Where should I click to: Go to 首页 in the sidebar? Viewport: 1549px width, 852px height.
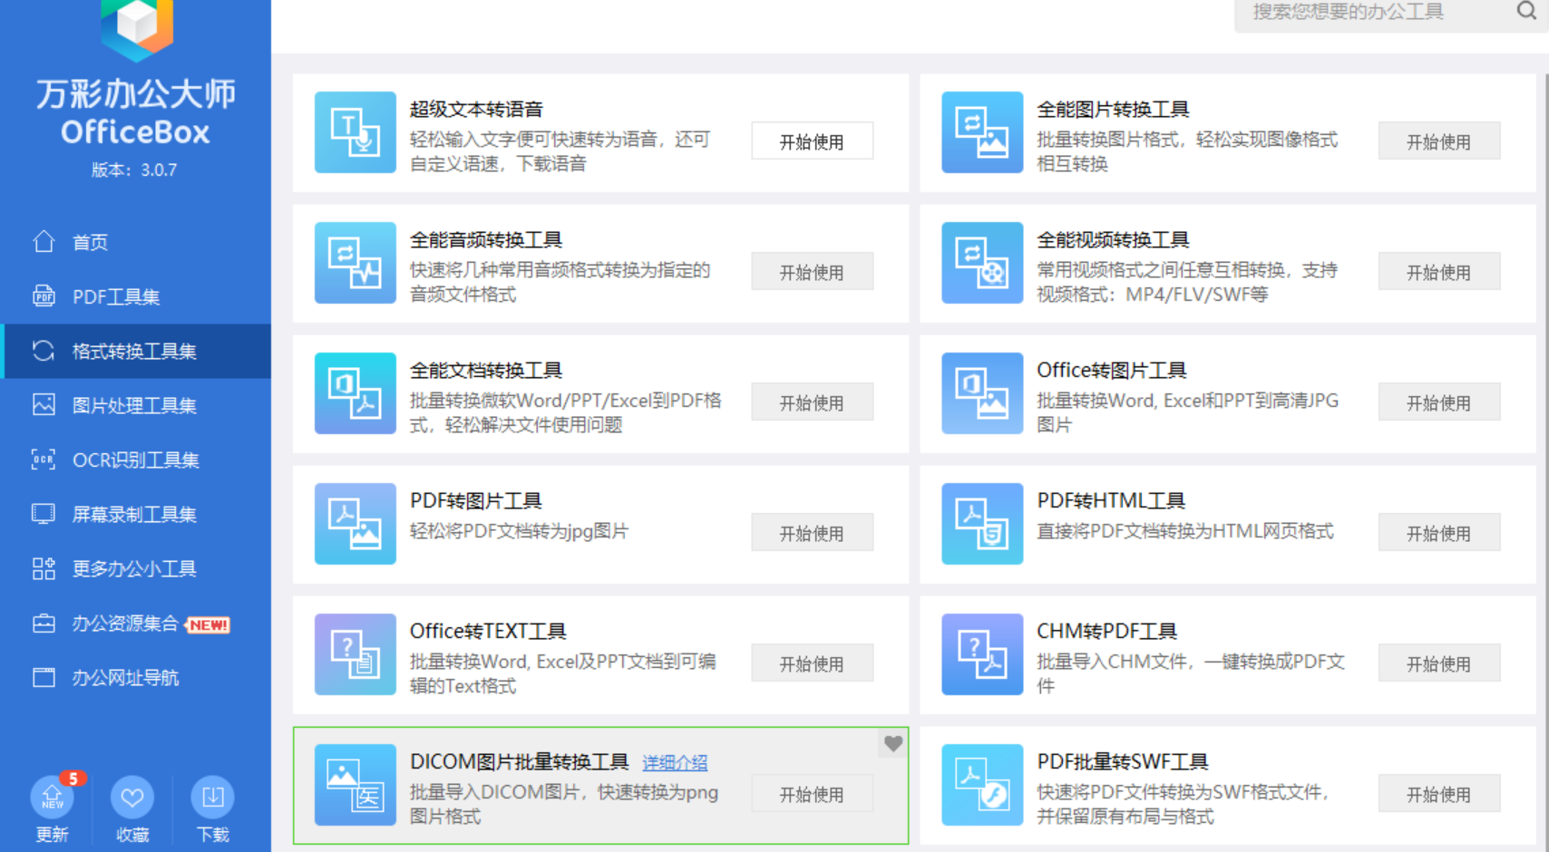tap(136, 242)
